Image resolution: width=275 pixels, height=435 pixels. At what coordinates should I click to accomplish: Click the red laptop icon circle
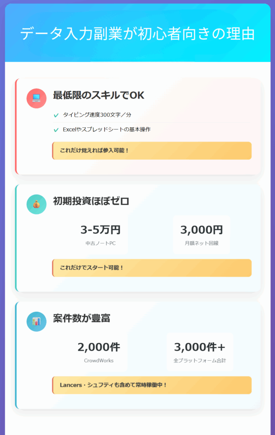click(37, 98)
